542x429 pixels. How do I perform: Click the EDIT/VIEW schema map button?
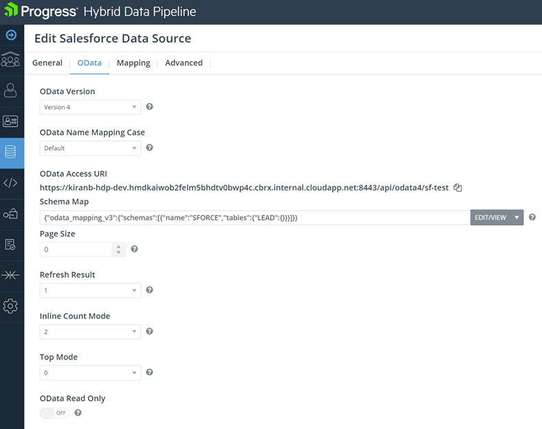[490, 218]
